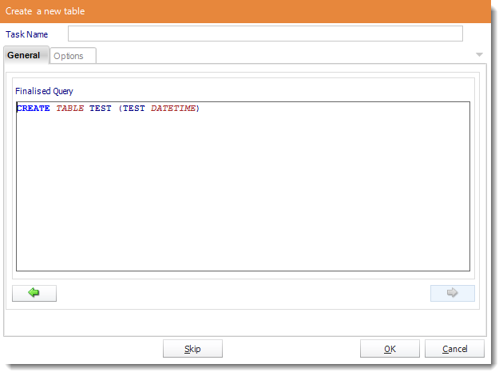503x376 pixels.
Task: Expand the small tab overflow arrow
Action: [x=479, y=55]
